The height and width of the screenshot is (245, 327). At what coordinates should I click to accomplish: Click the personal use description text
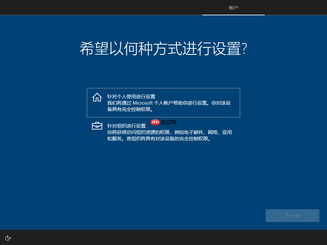point(169,105)
